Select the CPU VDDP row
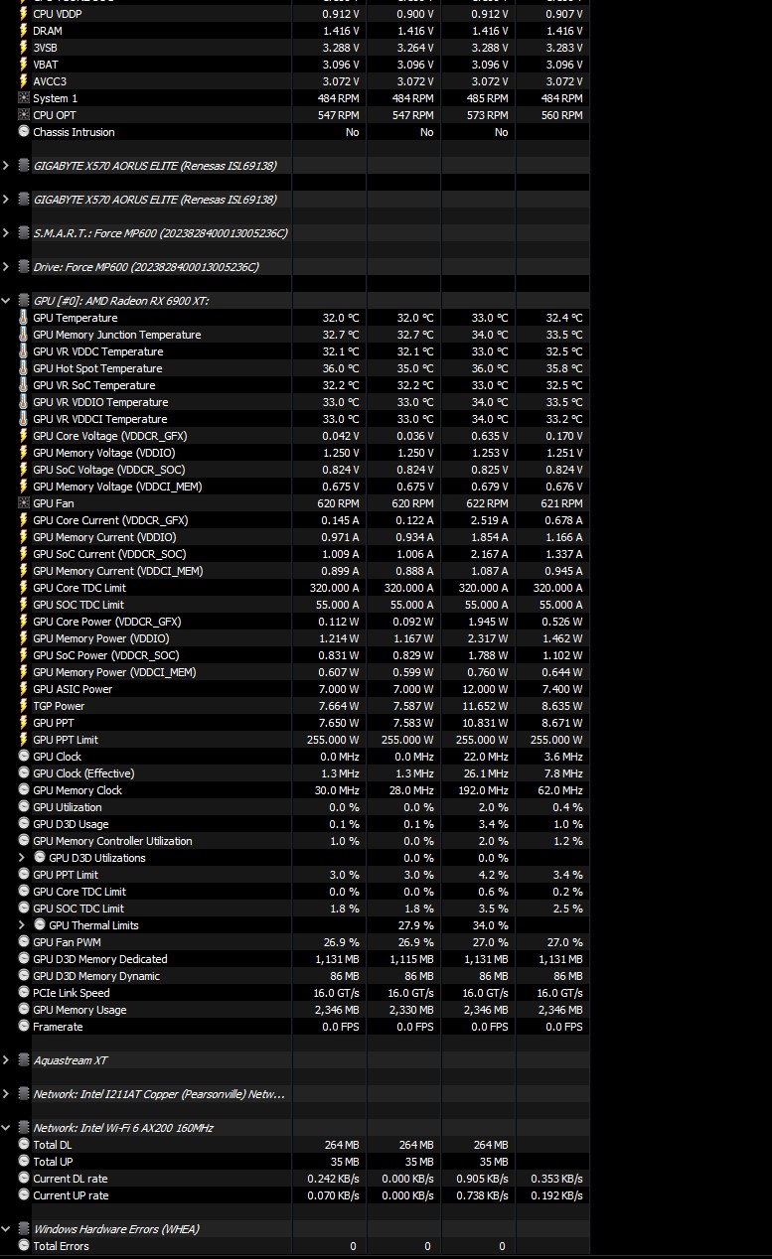The image size is (772, 1259). tap(295, 14)
